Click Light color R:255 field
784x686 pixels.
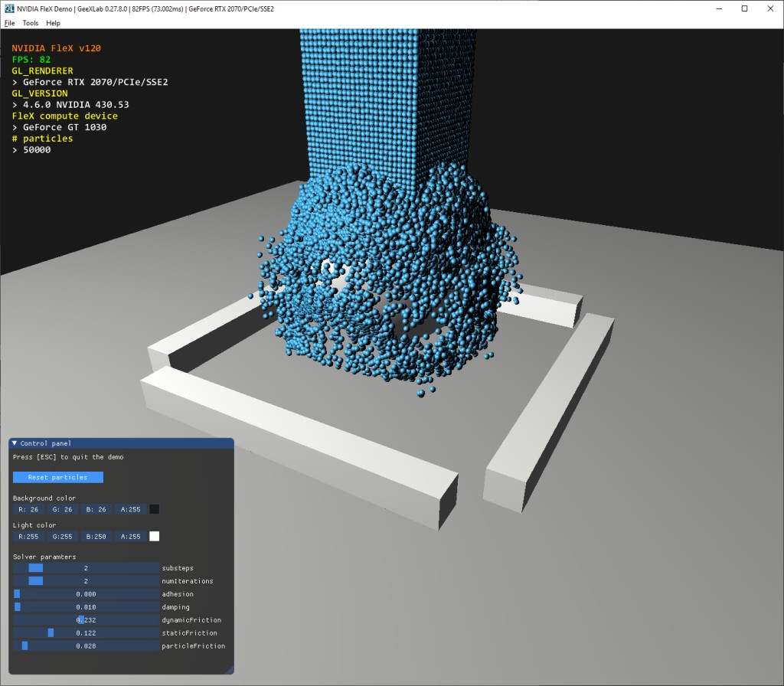point(28,537)
